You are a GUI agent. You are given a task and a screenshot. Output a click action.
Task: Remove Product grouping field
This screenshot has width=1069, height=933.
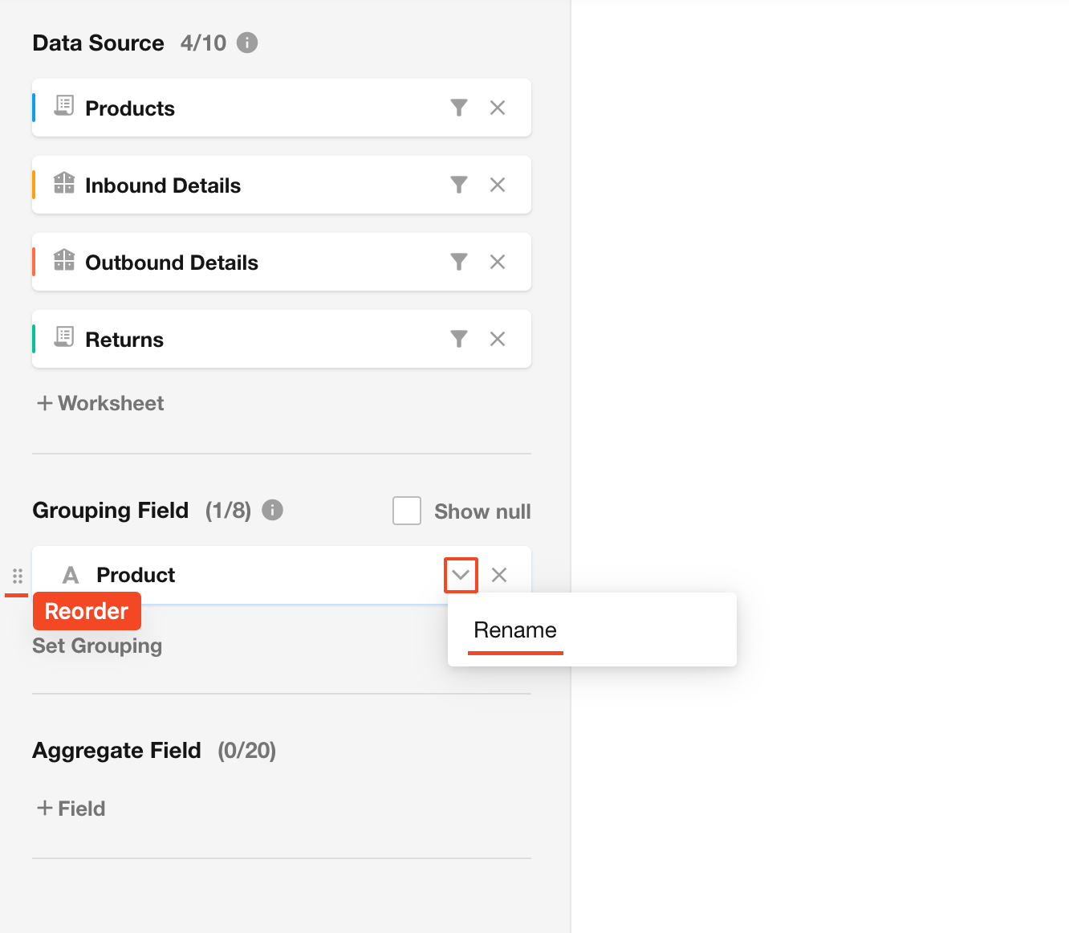499,575
